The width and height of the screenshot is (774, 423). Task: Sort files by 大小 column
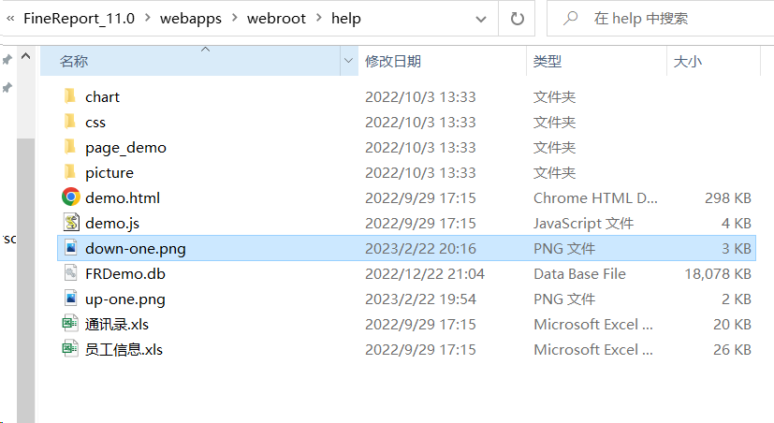(713, 61)
